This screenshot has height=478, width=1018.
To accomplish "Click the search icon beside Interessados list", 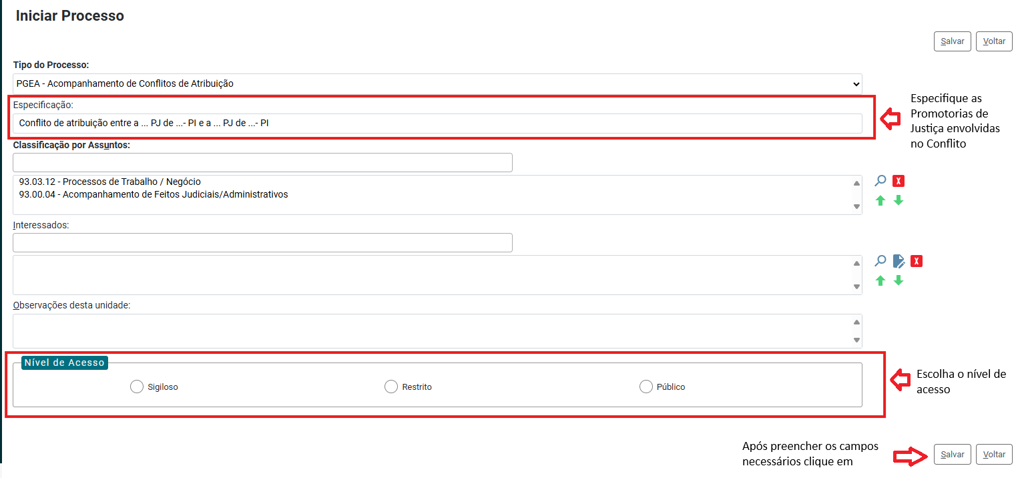I will click(x=880, y=261).
